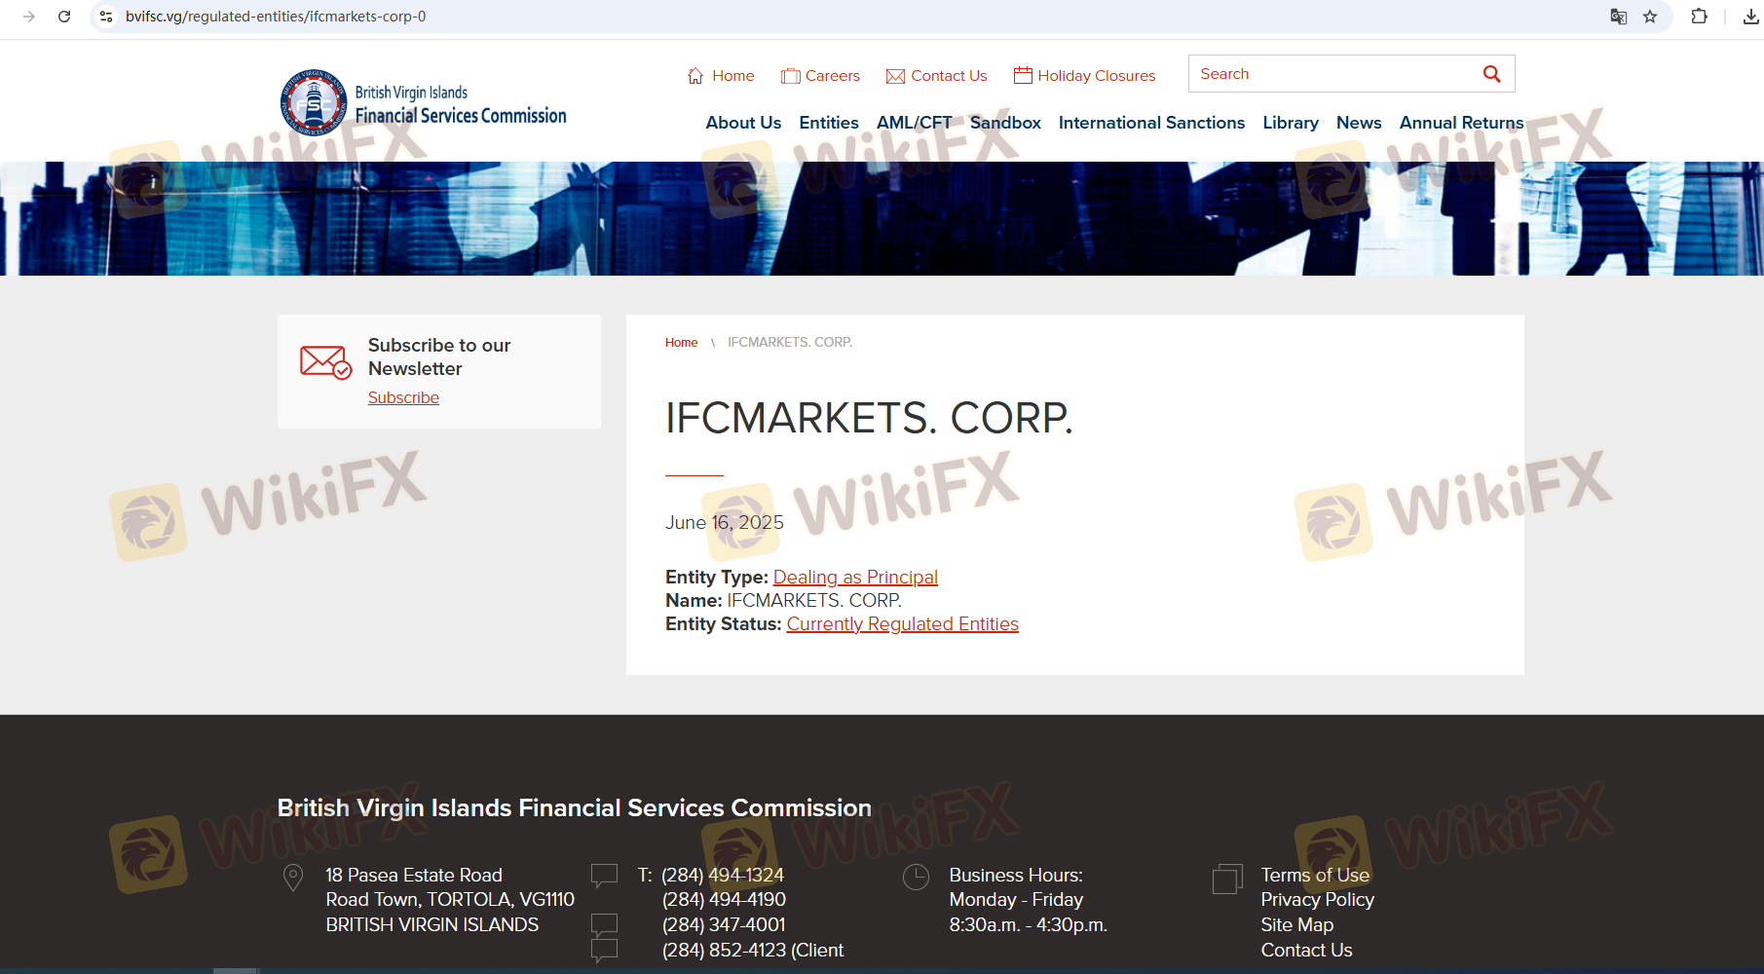Open Terms of Use in footer
The image size is (1764, 974).
pos(1315,876)
